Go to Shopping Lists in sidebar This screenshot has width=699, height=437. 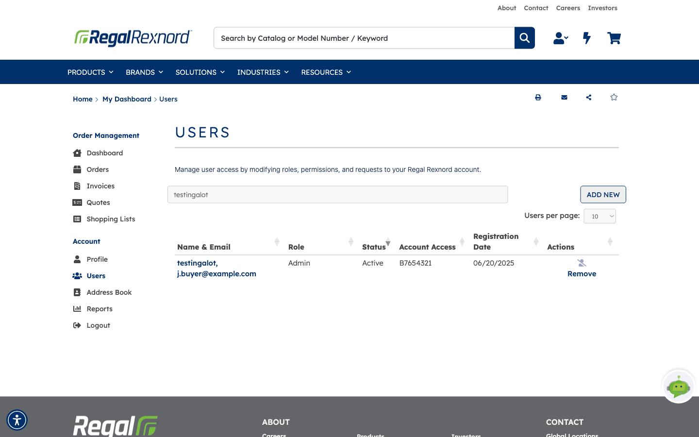pyautogui.click(x=111, y=219)
